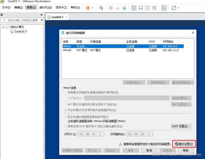Open the power options dropdown arrow
Screen dimensions: 205x159
click(x=92, y=8)
